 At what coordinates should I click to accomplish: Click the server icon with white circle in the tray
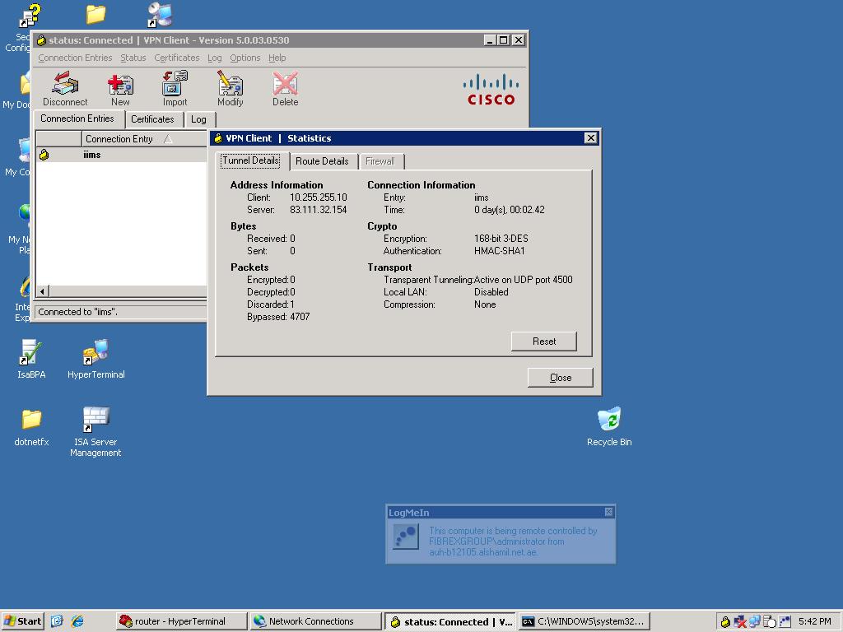[x=770, y=622]
